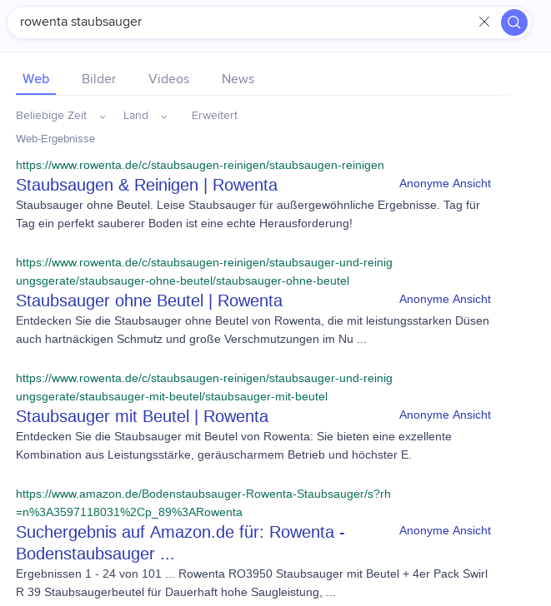Clear the search field with the X icon
Viewport: 551px width, 606px height.
[484, 22]
